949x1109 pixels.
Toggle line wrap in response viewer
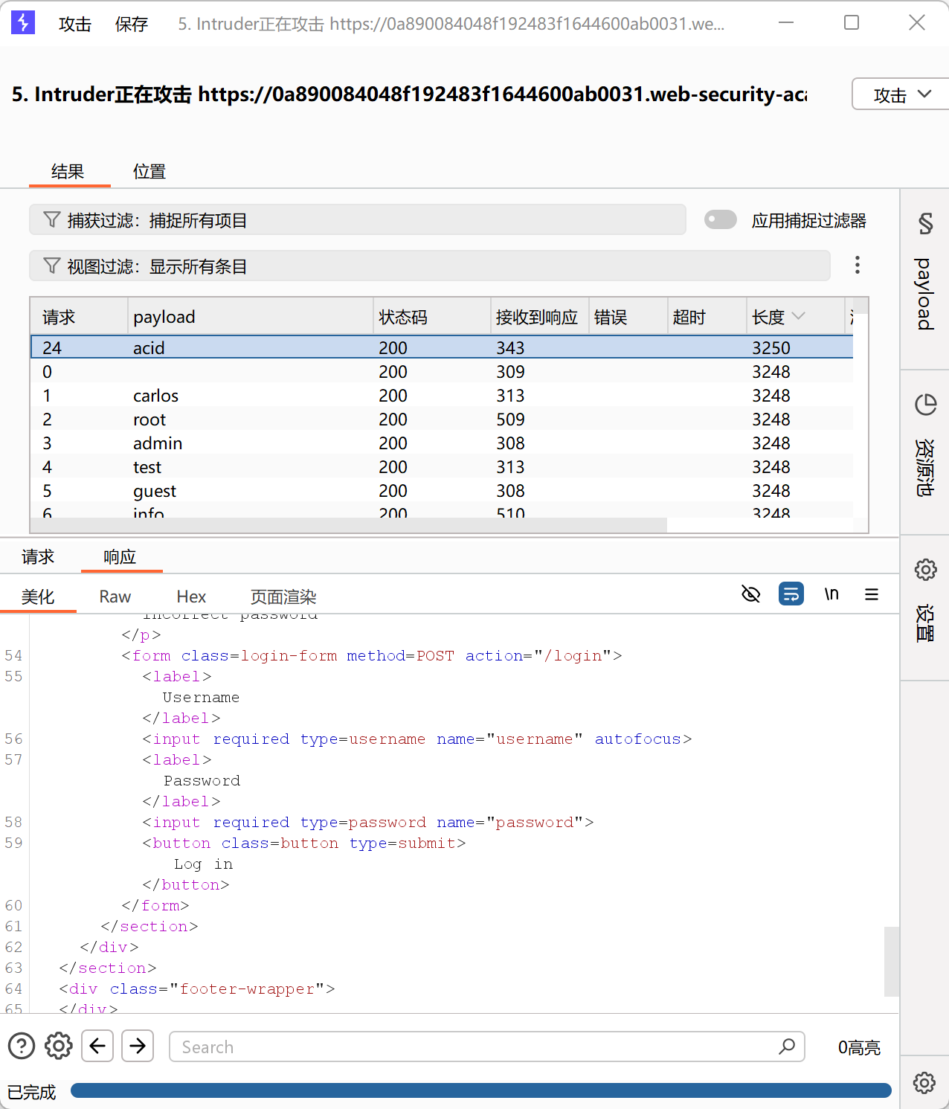click(791, 594)
